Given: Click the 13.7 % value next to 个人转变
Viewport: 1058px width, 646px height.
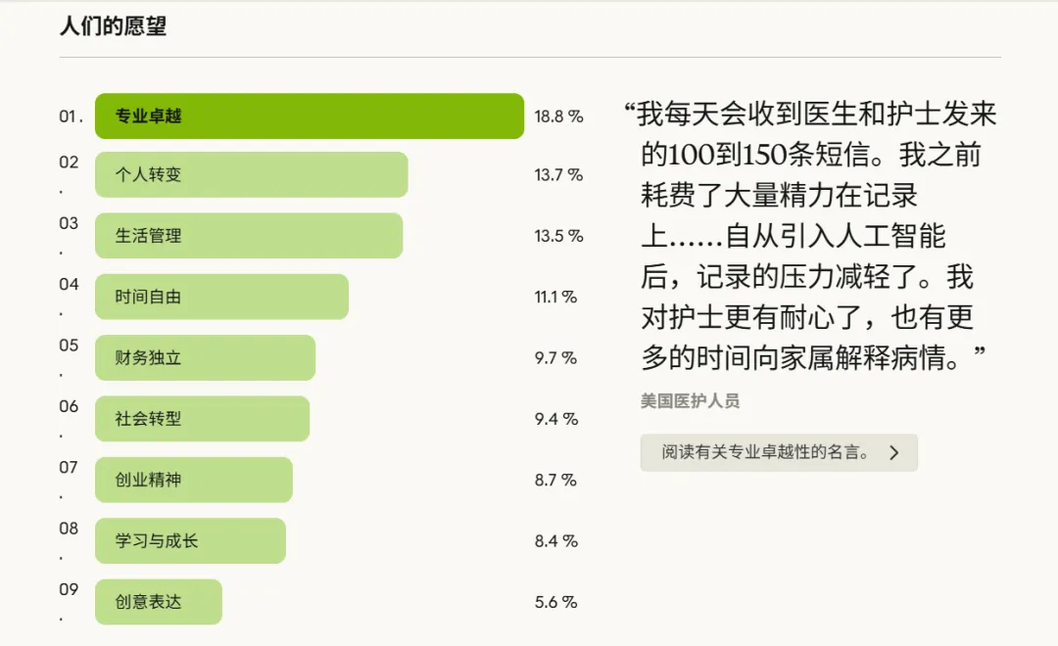Looking at the screenshot, I should [x=556, y=175].
